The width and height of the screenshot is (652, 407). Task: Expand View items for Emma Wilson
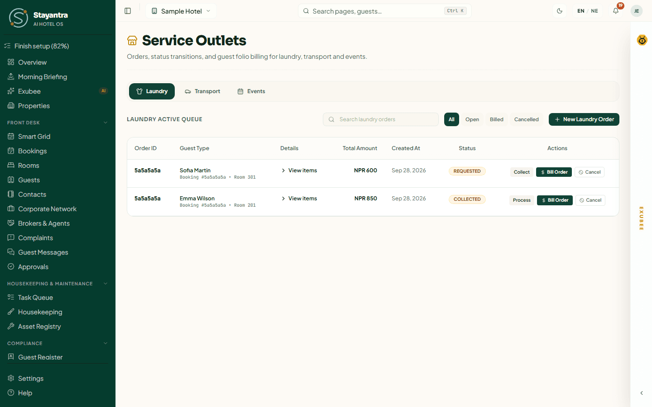click(x=299, y=199)
